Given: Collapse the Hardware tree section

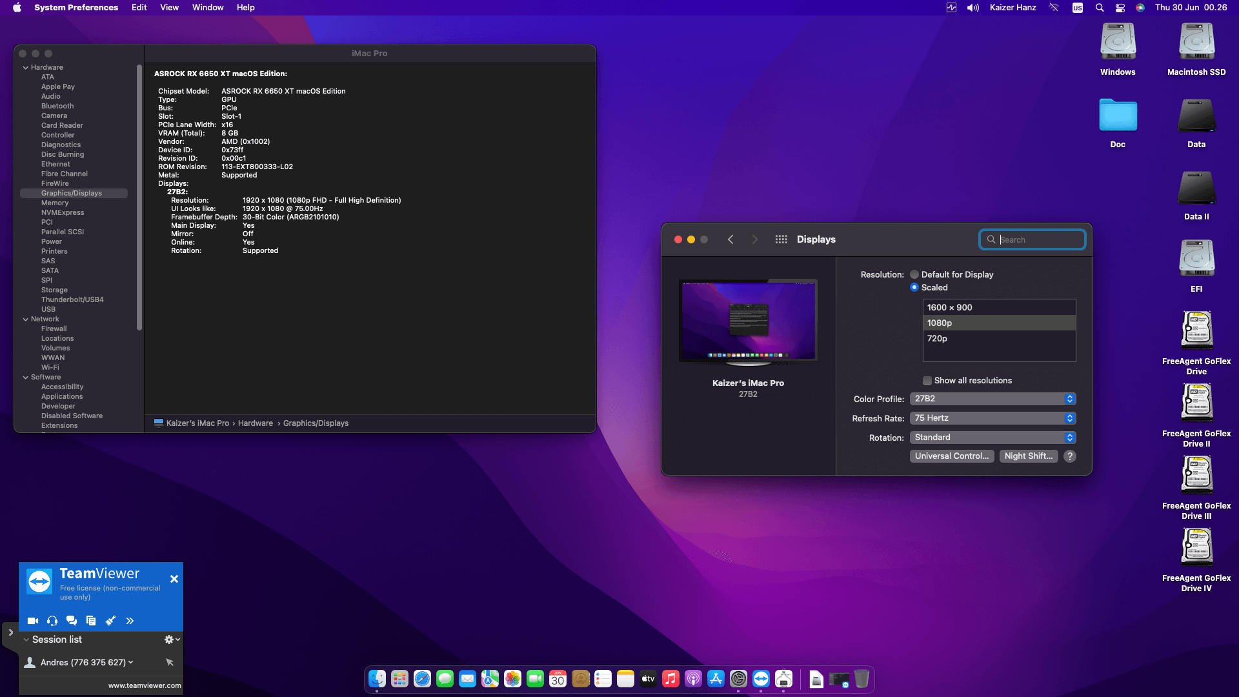Looking at the screenshot, I should coord(26,68).
